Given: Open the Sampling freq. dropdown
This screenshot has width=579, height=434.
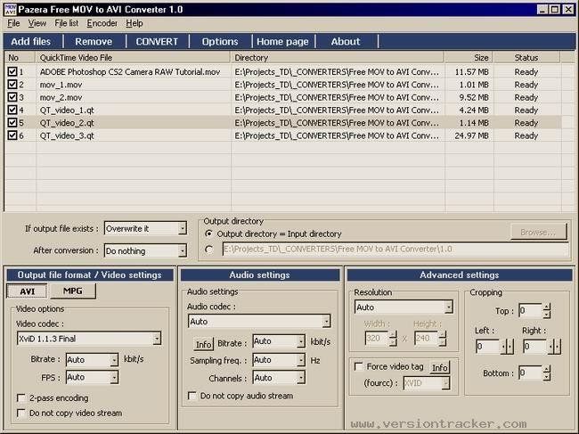Looking at the screenshot, I should click(x=301, y=360).
